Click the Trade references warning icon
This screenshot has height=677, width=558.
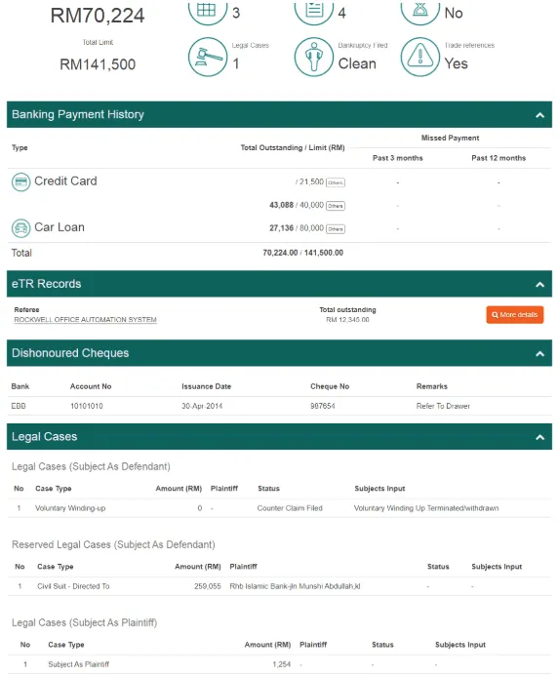point(420,57)
